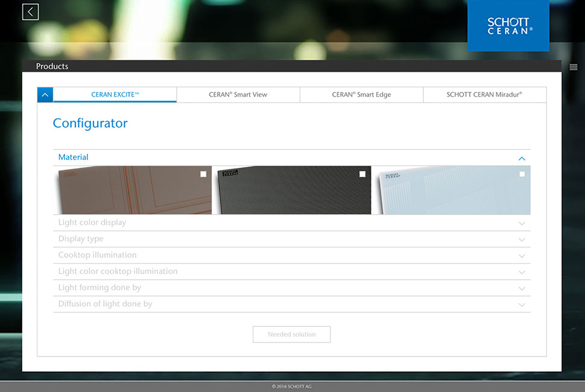Expand the Display type chevron
585x392 pixels.
tap(522, 240)
